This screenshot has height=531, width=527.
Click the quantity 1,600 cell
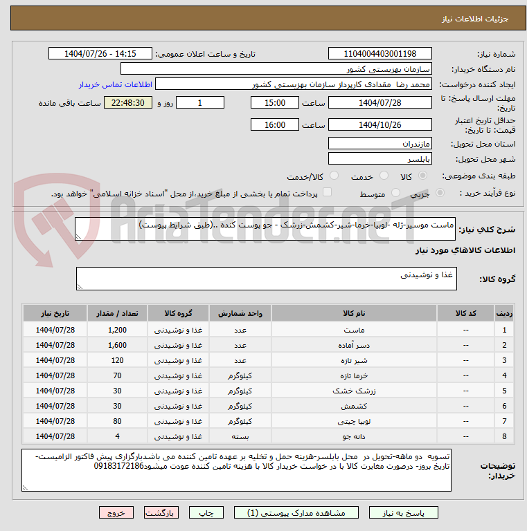click(x=117, y=345)
